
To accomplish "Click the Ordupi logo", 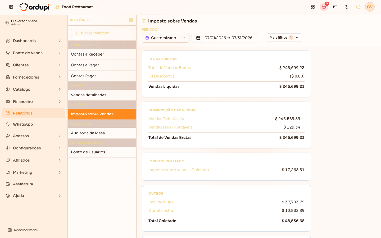I will pos(34,7).
